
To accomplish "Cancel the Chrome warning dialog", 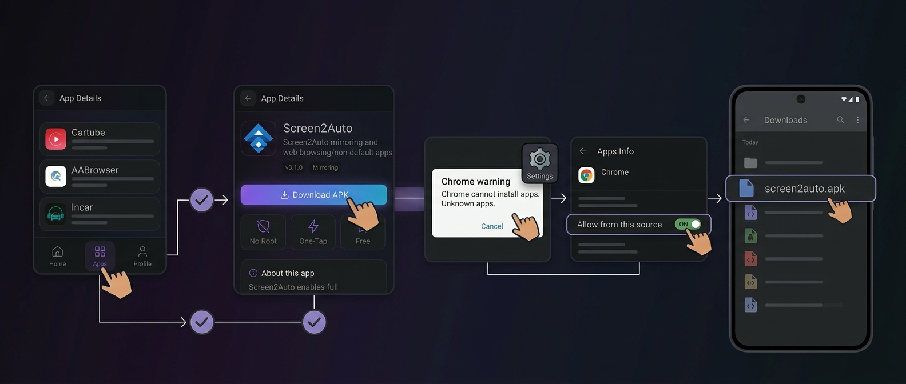I will click(x=492, y=226).
